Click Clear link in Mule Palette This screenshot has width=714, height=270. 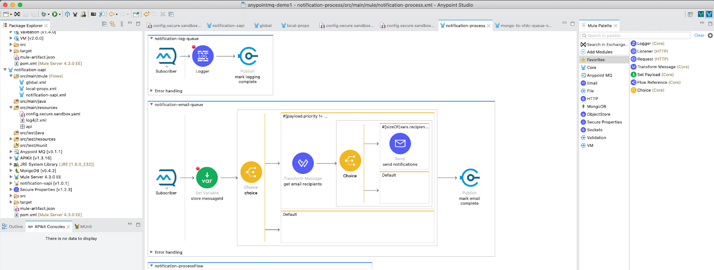pyautogui.click(x=699, y=36)
